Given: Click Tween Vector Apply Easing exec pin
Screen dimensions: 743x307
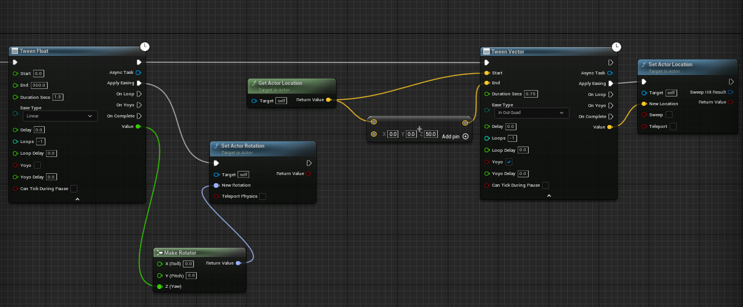Looking at the screenshot, I should pyautogui.click(x=611, y=84).
